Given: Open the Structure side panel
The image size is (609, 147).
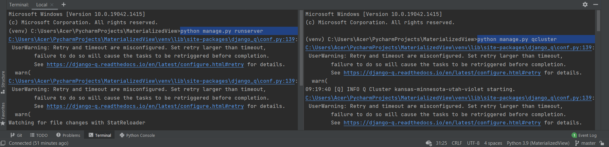Looking at the screenshot, I should pyautogui.click(x=3, y=82).
